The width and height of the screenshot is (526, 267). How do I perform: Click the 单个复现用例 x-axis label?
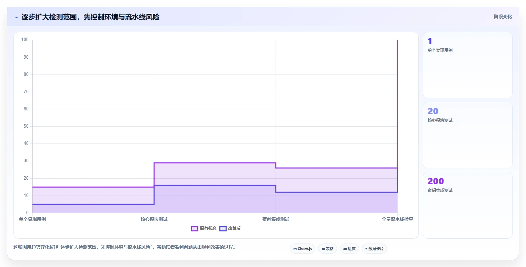point(32,219)
